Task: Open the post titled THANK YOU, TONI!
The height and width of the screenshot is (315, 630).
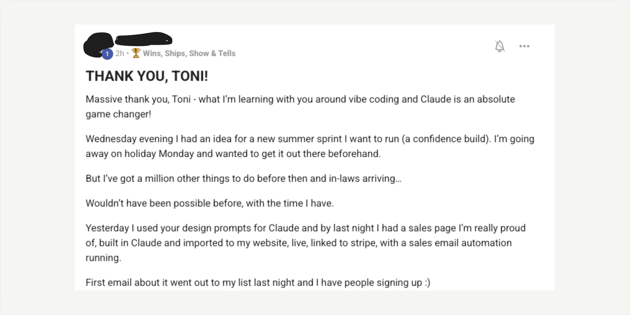Action: 147,76
